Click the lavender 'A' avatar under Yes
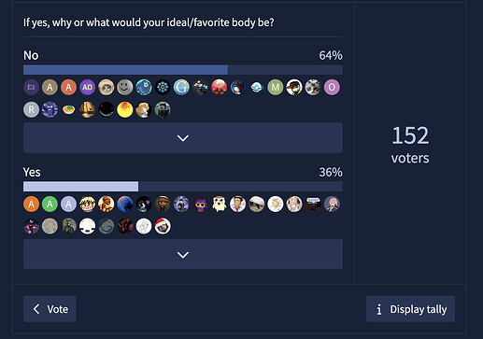The image size is (483, 339). (68, 204)
